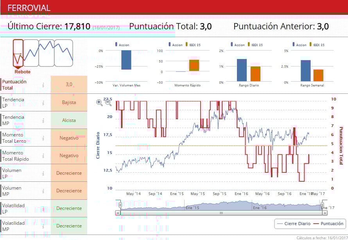Click Decreciente value for Volatilidad MP
The image size is (348, 240).
click(x=69, y=226)
